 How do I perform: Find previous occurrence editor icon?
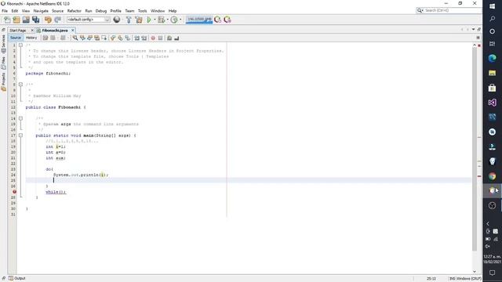(x=82, y=38)
